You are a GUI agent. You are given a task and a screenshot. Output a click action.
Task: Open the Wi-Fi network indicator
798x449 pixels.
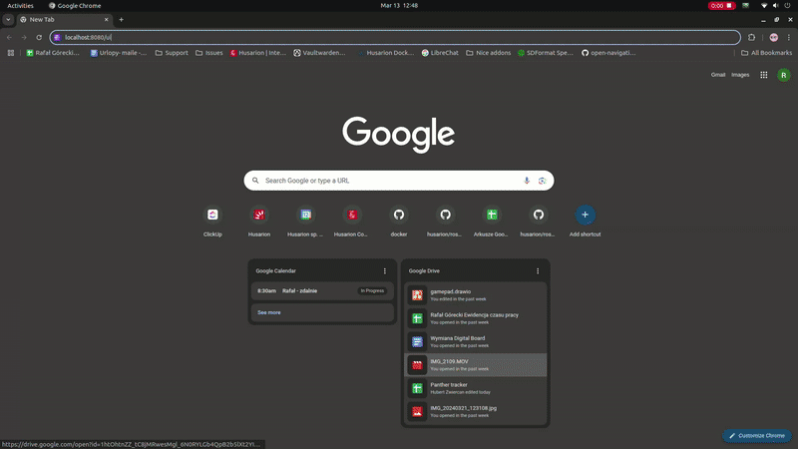pos(764,6)
